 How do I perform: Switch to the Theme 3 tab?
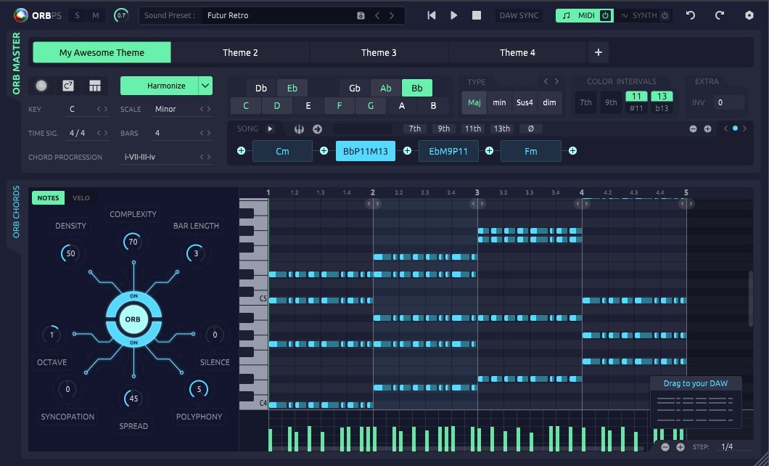click(379, 52)
